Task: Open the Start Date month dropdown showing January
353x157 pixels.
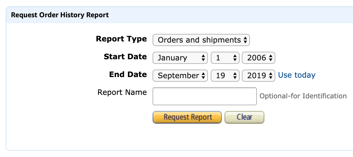Action: (180, 58)
